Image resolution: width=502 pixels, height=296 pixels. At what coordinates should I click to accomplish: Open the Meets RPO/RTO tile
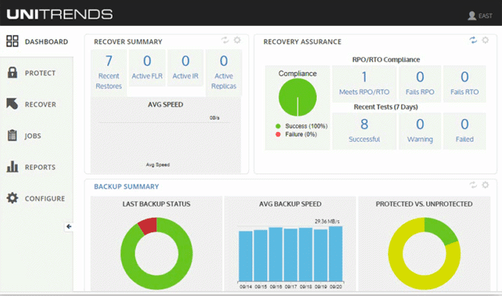coord(364,83)
